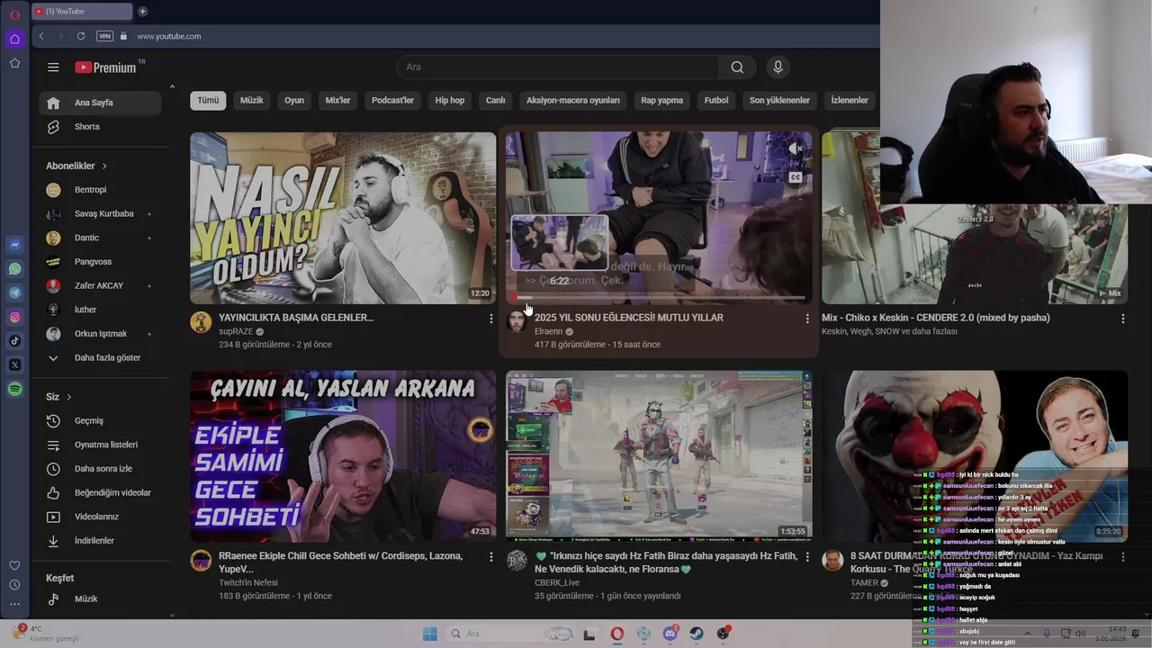The image size is (1152, 648).
Task: Open Savaş Kurtbaba channel subscription
Action: pyautogui.click(x=100, y=214)
